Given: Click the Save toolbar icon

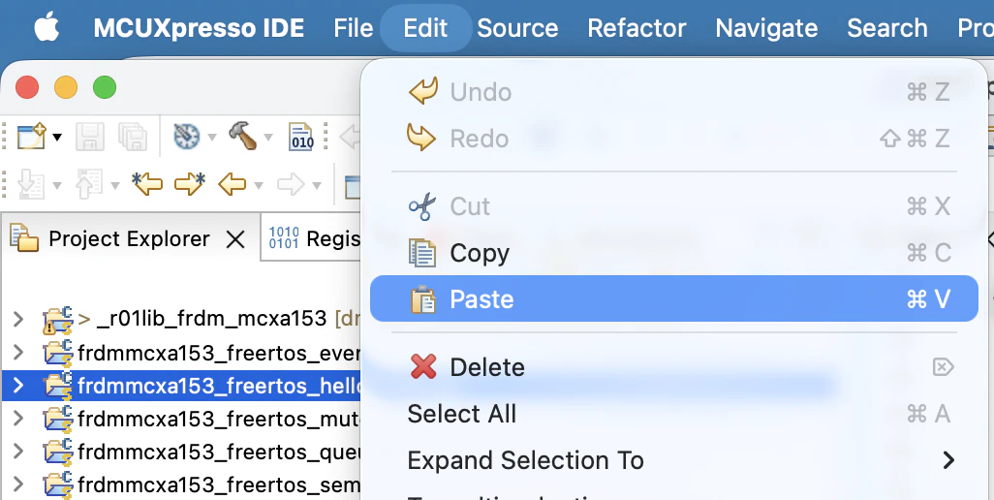Looking at the screenshot, I should 89,137.
